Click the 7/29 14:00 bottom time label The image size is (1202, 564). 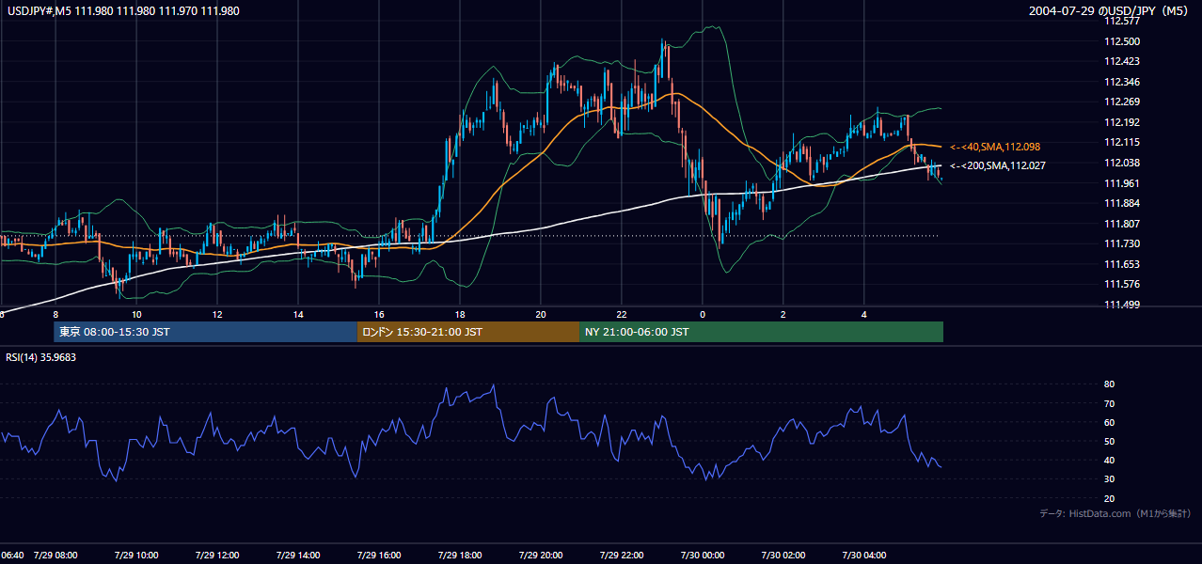click(298, 556)
